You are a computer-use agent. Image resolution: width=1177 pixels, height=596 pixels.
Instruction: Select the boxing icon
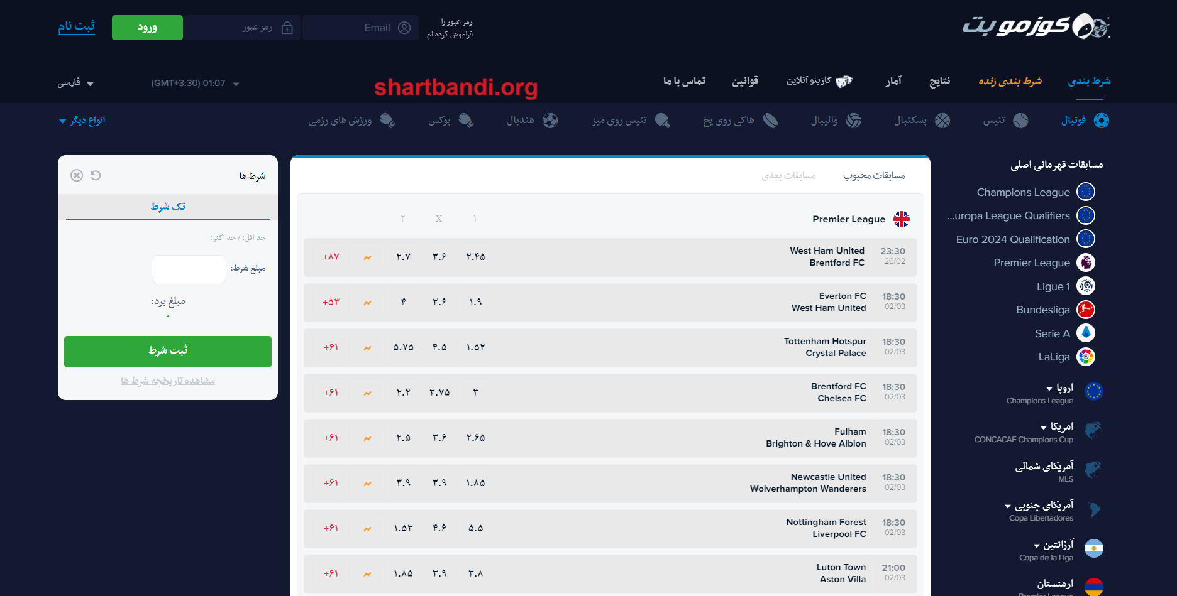tap(466, 121)
